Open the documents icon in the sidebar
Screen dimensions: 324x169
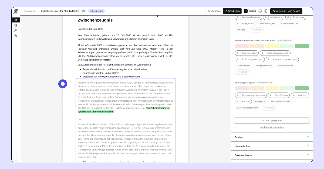(16, 20)
